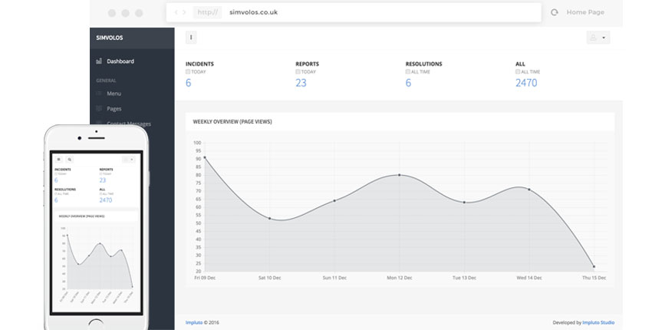This screenshot has height=330, width=652.
Task: Click the browser back arrow icon
Action: click(176, 12)
